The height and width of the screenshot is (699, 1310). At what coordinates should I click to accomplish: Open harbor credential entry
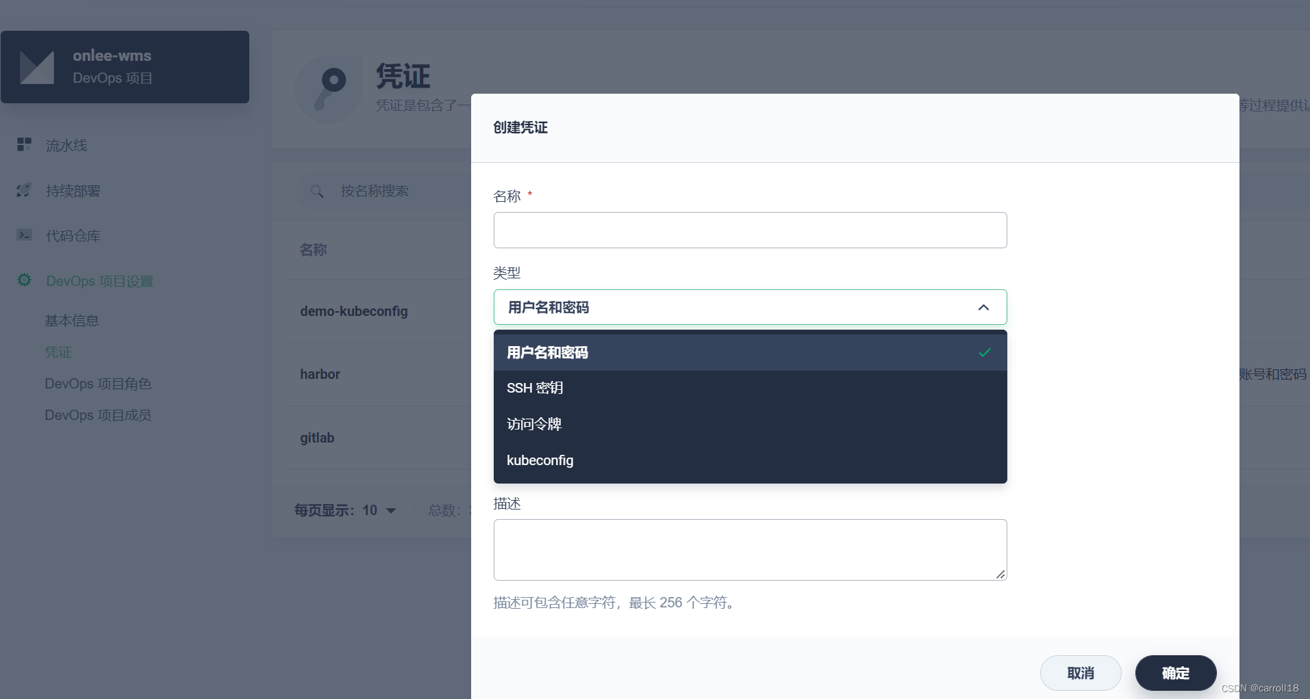tap(320, 374)
